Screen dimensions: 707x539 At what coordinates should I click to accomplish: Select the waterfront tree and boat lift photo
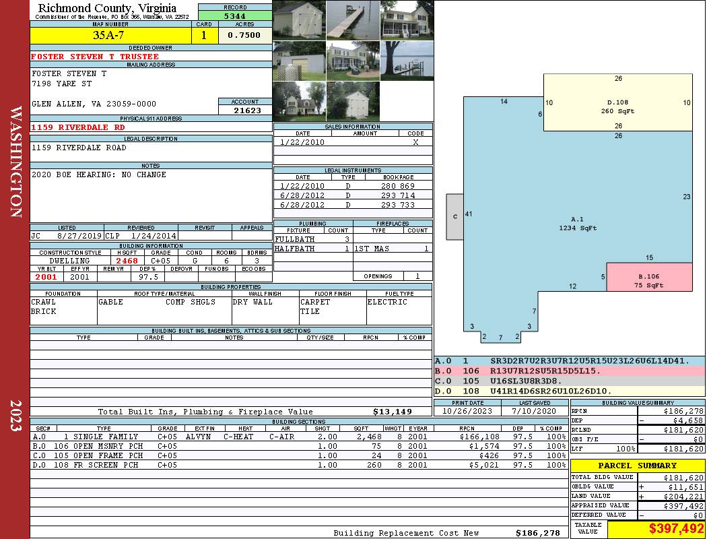[x=407, y=61]
